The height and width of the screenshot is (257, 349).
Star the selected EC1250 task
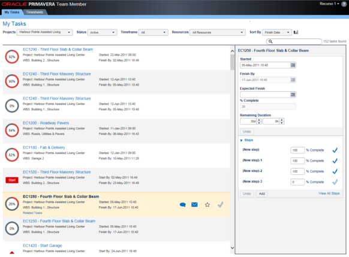tap(207, 204)
